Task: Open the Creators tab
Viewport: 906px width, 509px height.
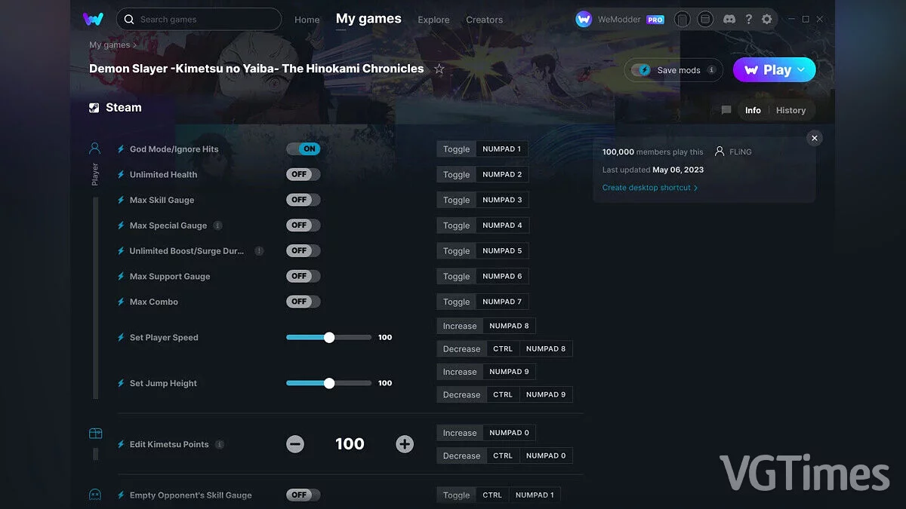Action: 485,20
